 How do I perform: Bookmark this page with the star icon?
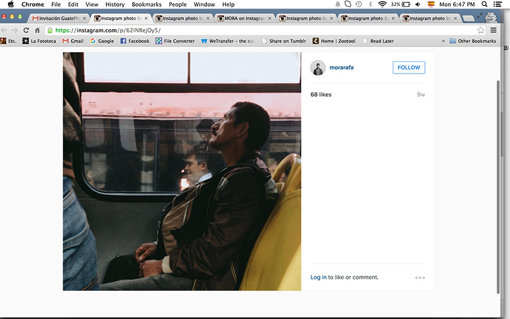(x=481, y=30)
